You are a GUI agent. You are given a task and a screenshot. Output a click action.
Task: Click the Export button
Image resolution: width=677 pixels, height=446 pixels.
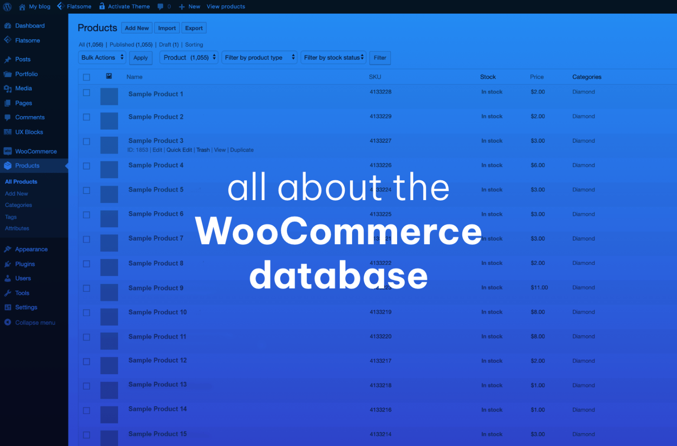coord(194,27)
